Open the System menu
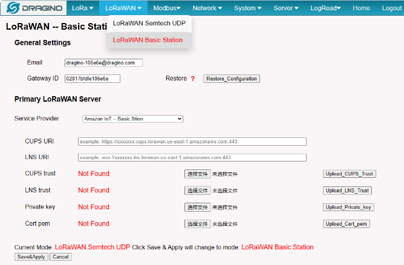404x265 pixels. tap(247, 8)
